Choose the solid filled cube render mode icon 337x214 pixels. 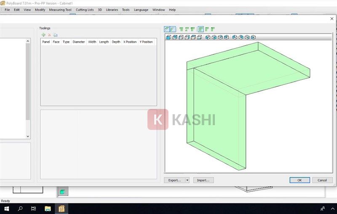pos(169,37)
